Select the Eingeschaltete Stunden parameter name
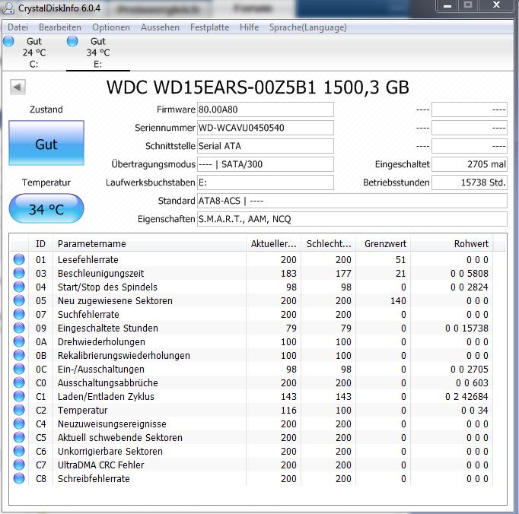Screen dimensions: 519x514 point(107,328)
